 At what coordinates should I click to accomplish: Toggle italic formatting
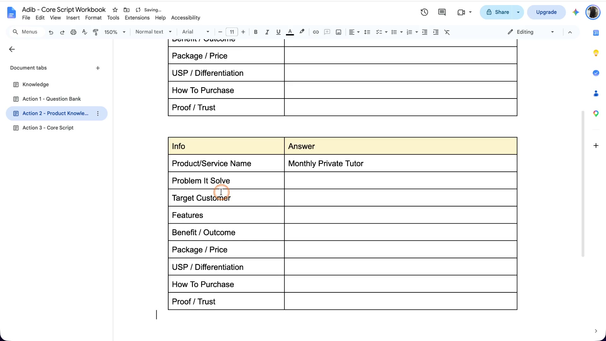pos(267,32)
